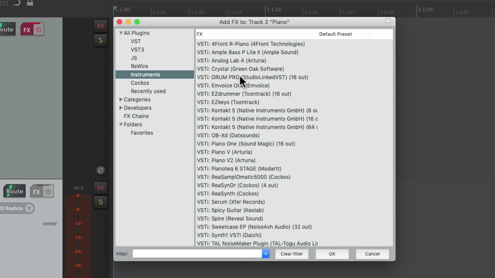Select Crystal (Green Oak Software)
Screen dimensions: 495x278
click(241, 69)
